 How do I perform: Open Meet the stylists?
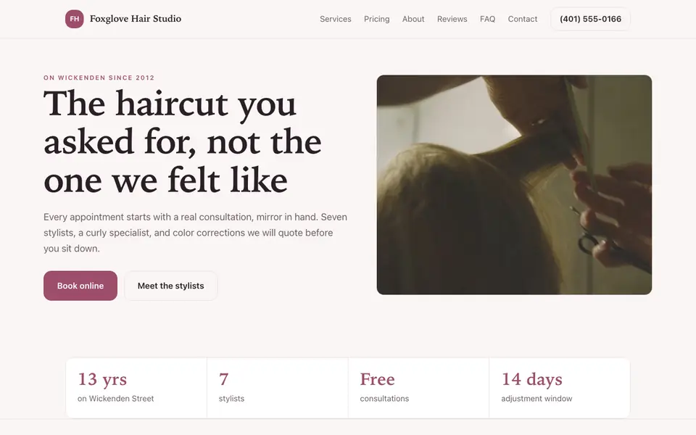click(x=171, y=286)
